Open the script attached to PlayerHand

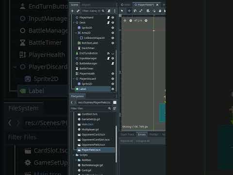(108, 17)
